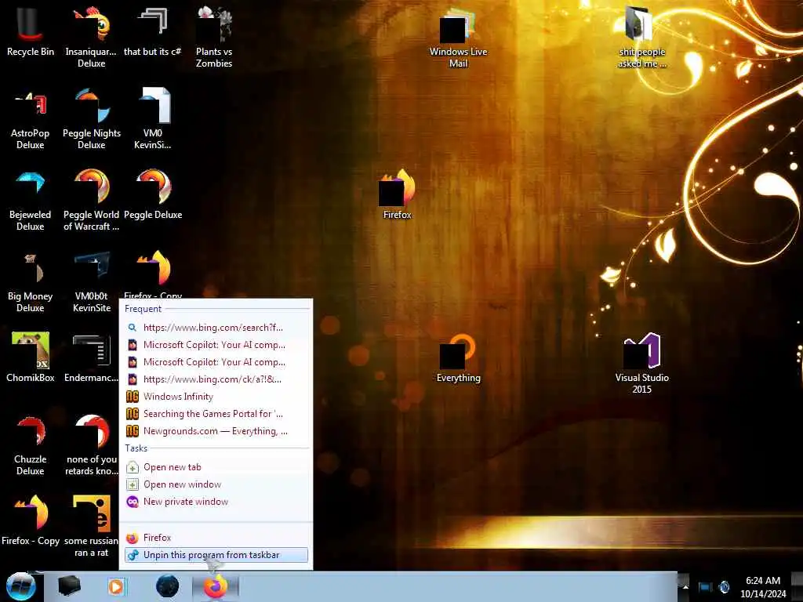Select the Plants vs Zombies shortcut
Image resolution: width=803 pixels, height=602 pixels.
(214, 37)
